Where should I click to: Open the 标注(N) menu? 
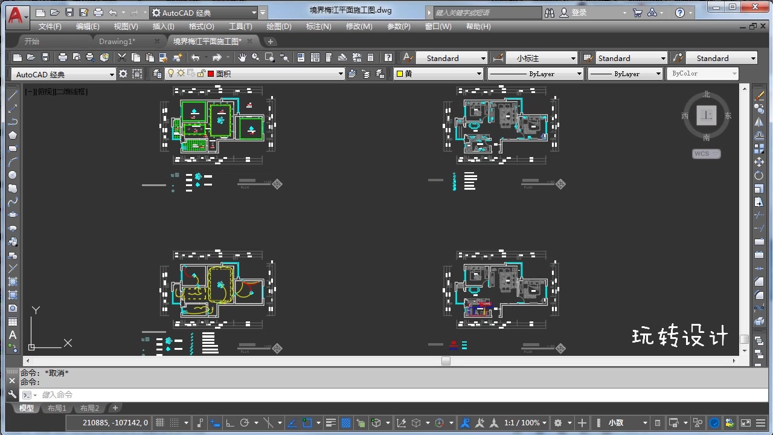point(319,27)
